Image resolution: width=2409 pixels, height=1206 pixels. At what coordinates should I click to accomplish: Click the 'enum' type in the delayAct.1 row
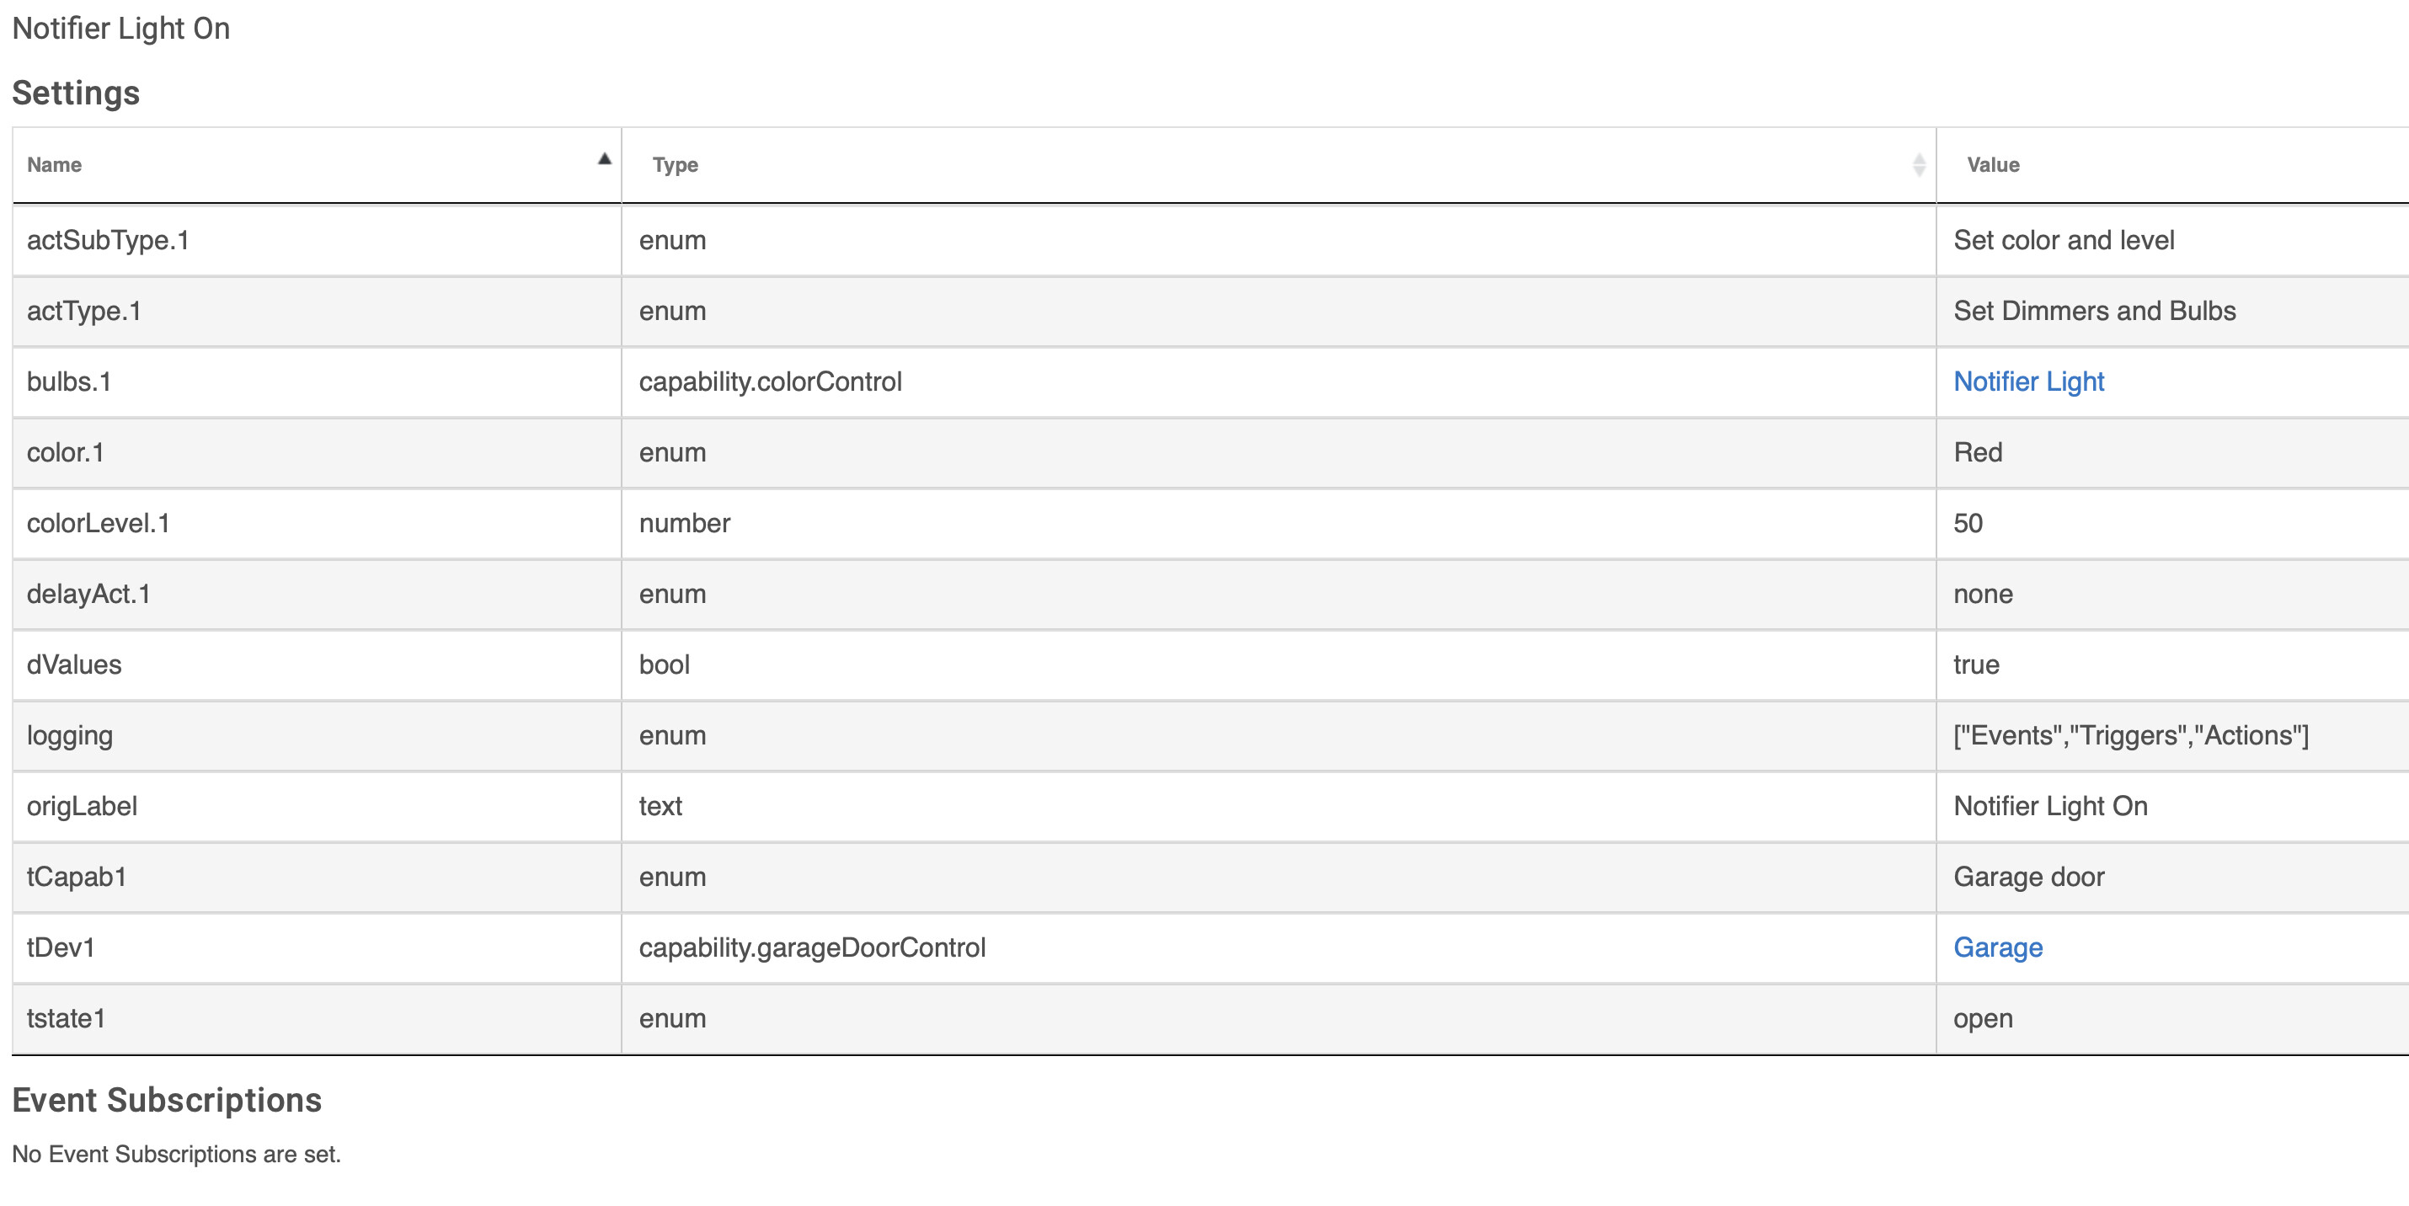tap(672, 594)
